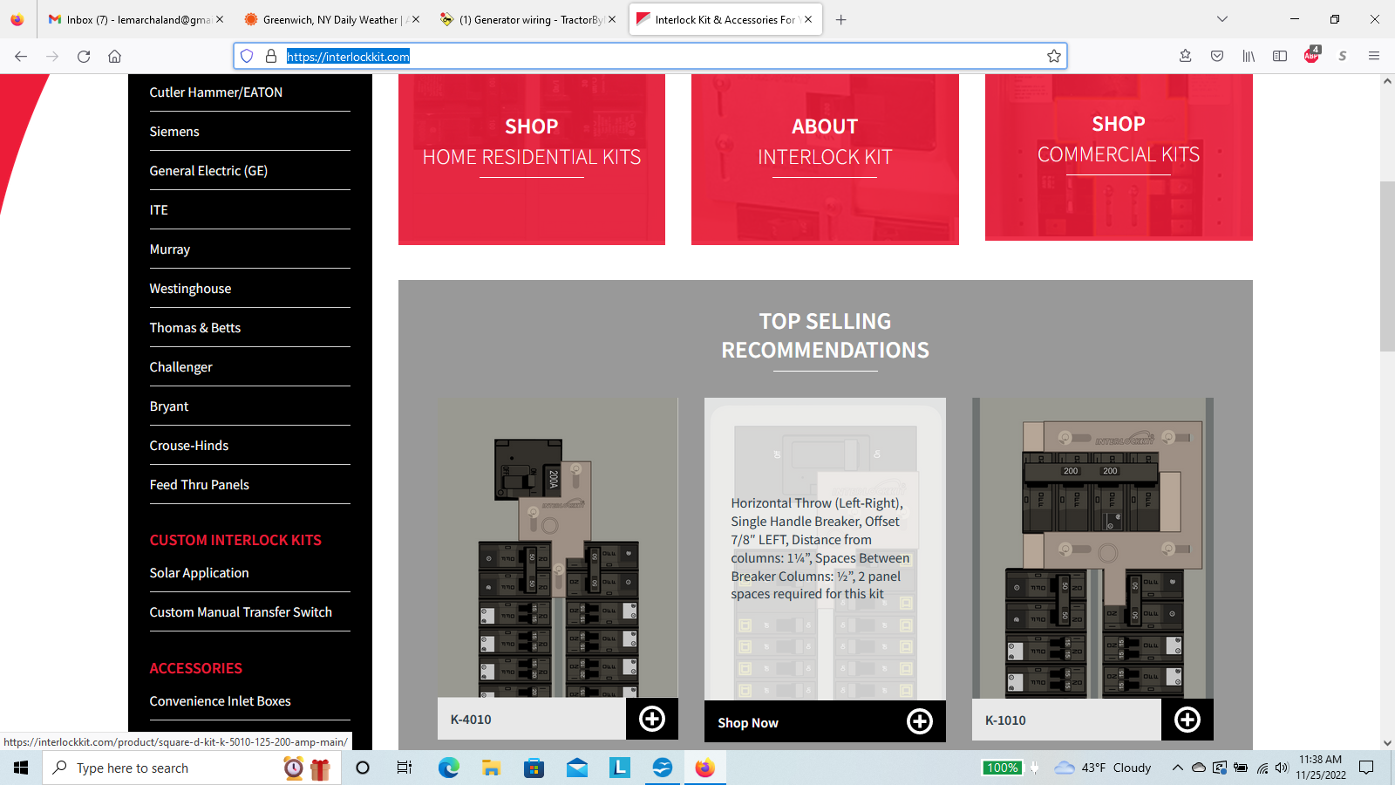Image resolution: width=1395 pixels, height=785 pixels.
Task: Open the General Electric (GE) category
Action: [x=208, y=170]
